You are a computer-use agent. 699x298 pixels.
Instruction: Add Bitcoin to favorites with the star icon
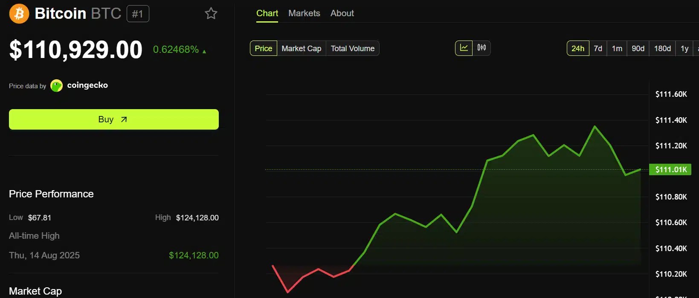[x=211, y=14]
